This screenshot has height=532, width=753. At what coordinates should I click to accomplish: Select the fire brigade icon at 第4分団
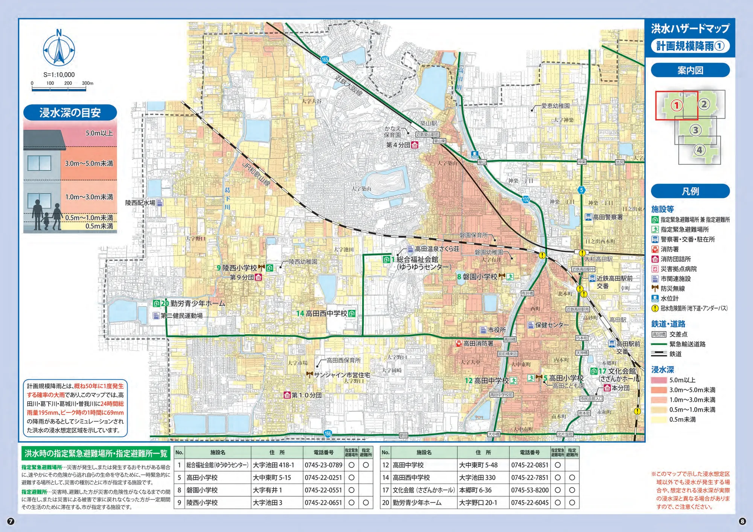[x=415, y=145]
